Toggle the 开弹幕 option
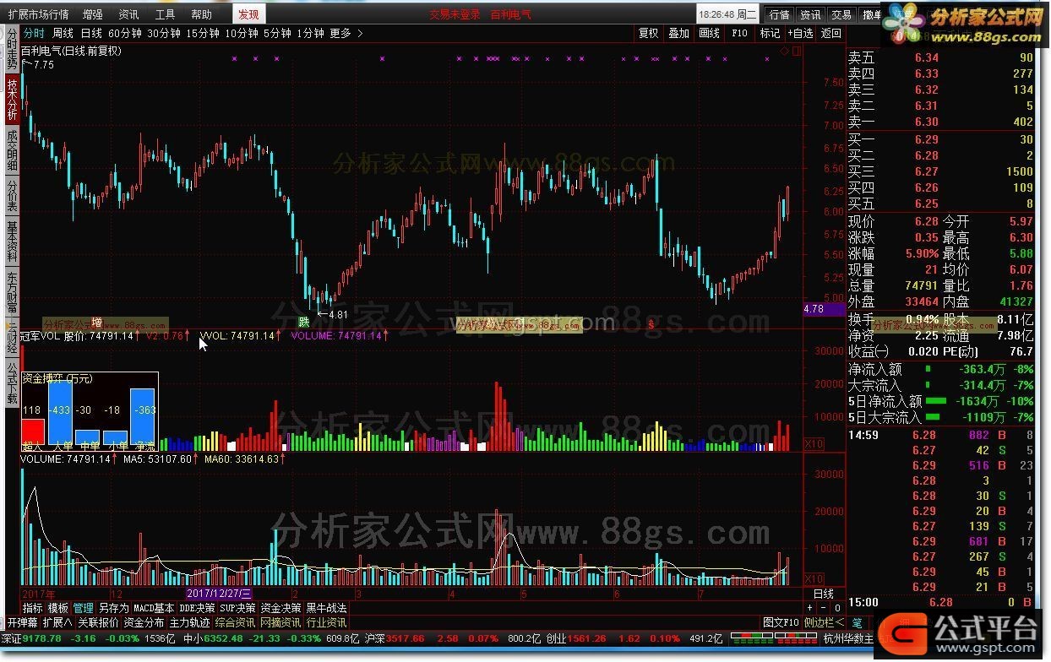 click(23, 622)
